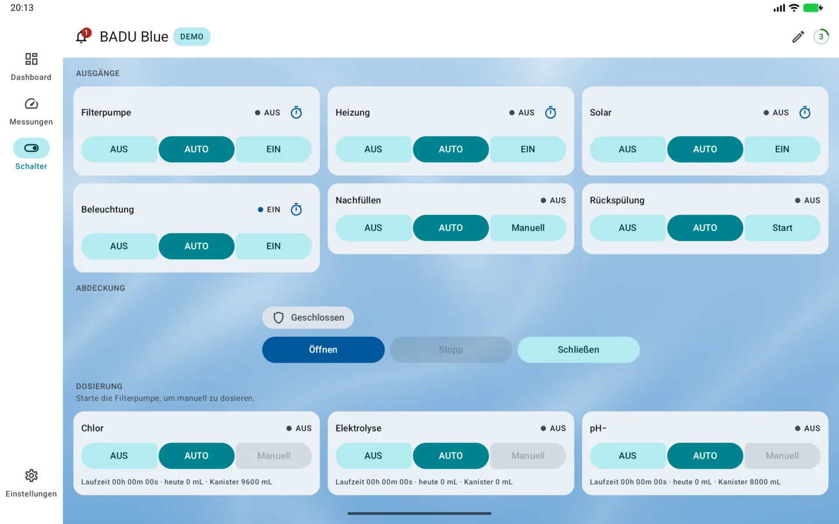The height and width of the screenshot is (524, 839).
Task: Turn Beleuchtung AUS
Action: pos(119,246)
